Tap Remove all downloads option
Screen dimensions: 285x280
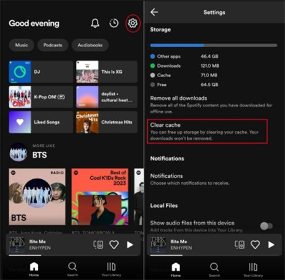click(211, 105)
